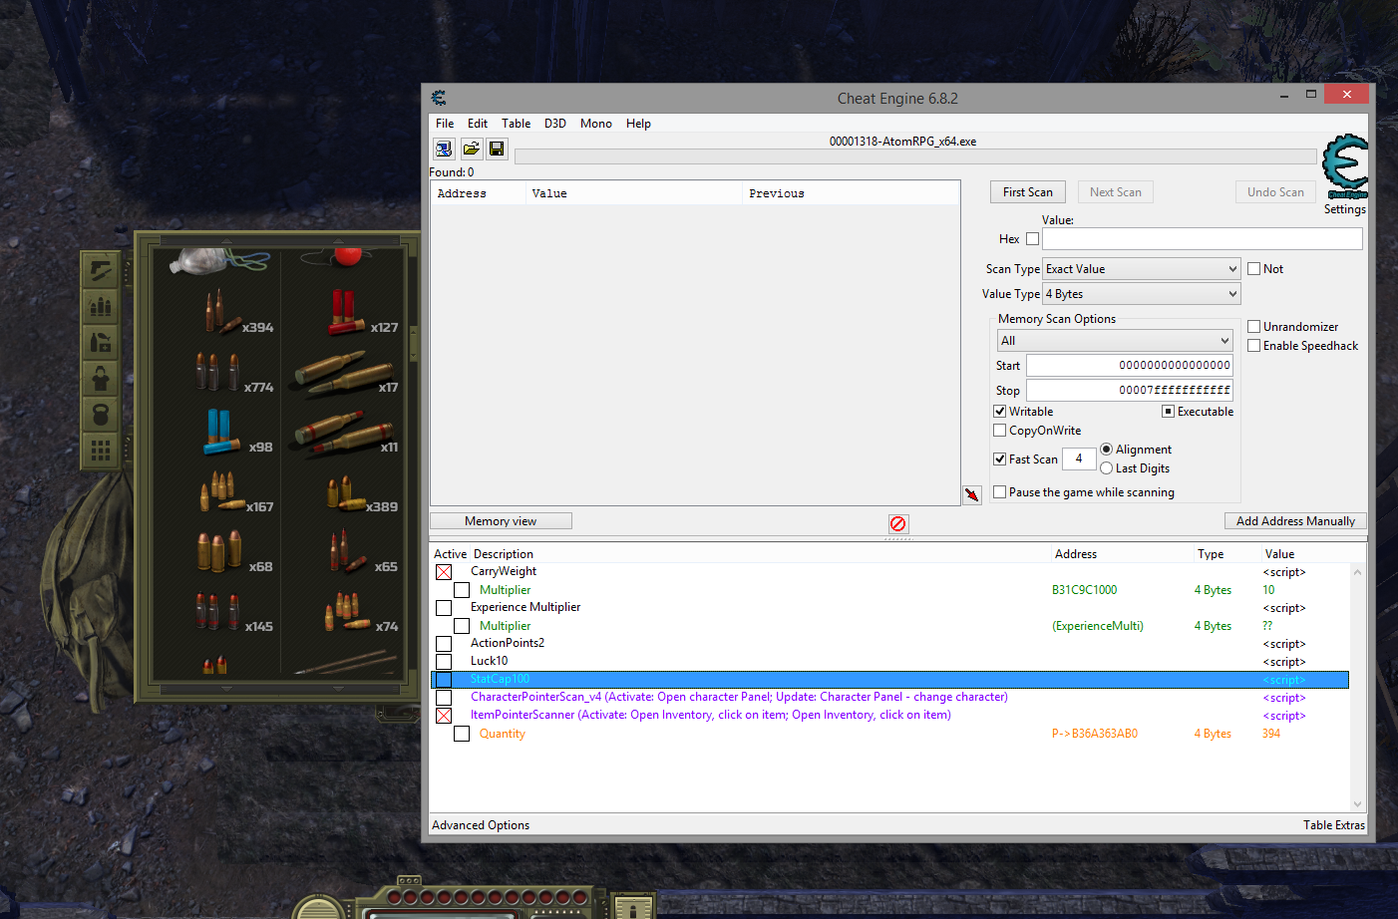Click the red arrow copy-to-address-list icon
The width and height of the screenshot is (1398, 919).
click(972, 494)
